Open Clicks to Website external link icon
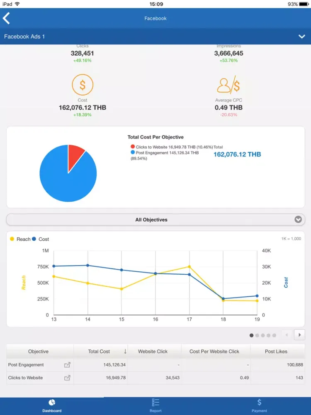This screenshot has height=415, width=311. pyautogui.click(x=67, y=378)
